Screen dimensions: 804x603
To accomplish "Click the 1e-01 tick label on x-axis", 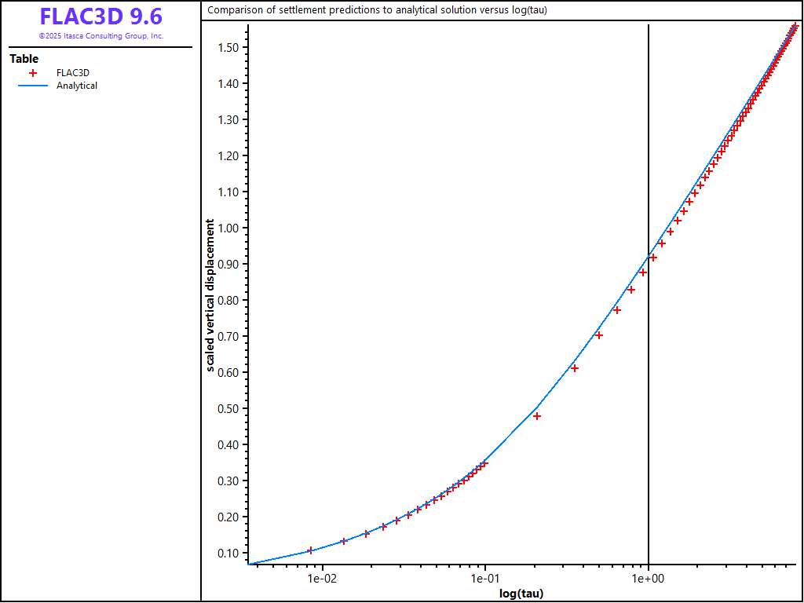I will tap(485, 579).
